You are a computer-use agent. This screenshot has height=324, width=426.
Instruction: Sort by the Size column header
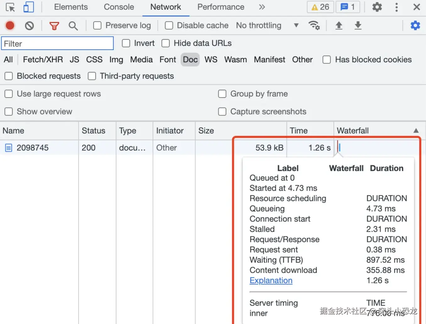click(x=241, y=131)
